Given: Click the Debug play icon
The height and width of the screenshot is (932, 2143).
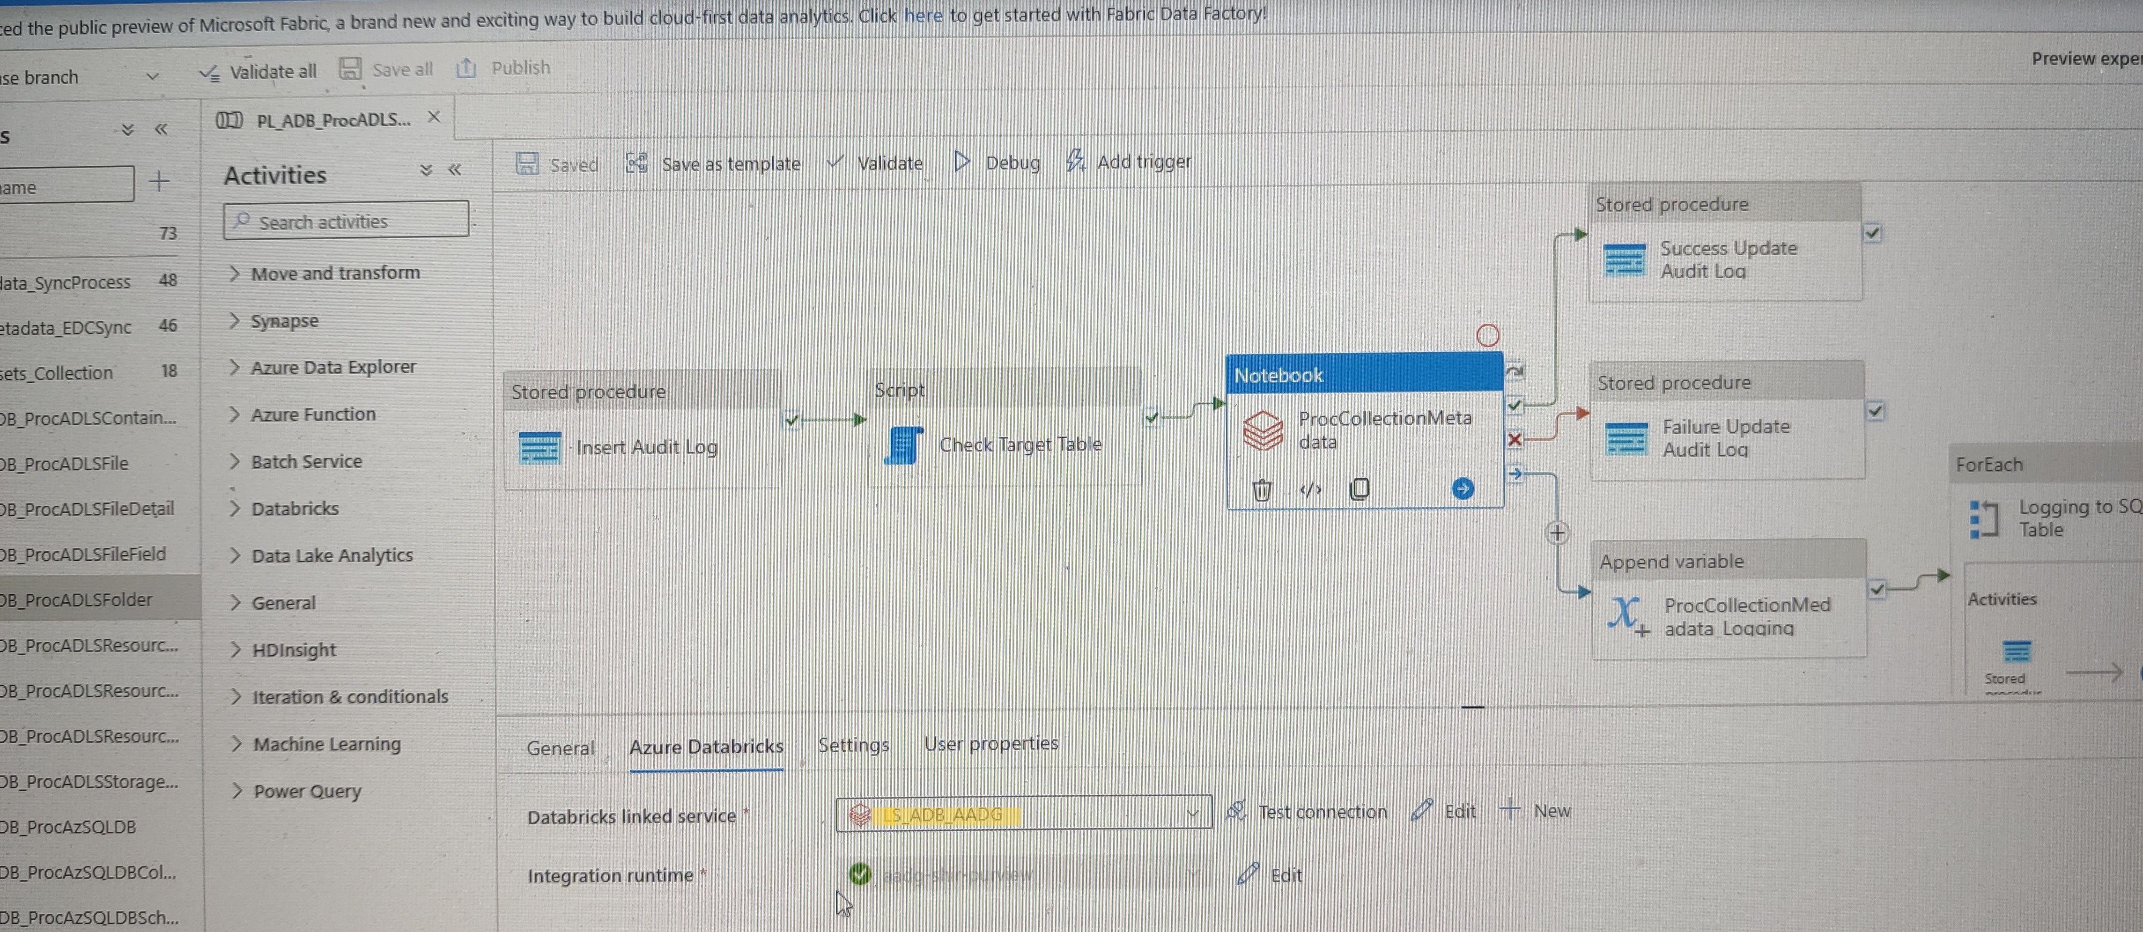Looking at the screenshot, I should (x=962, y=161).
